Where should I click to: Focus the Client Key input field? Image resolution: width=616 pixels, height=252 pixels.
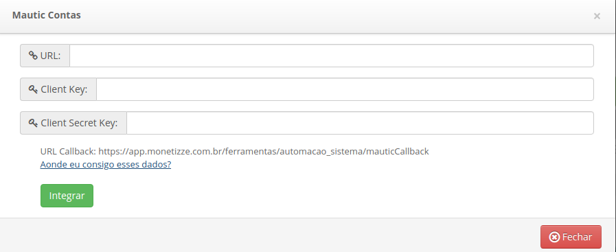pos(345,89)
